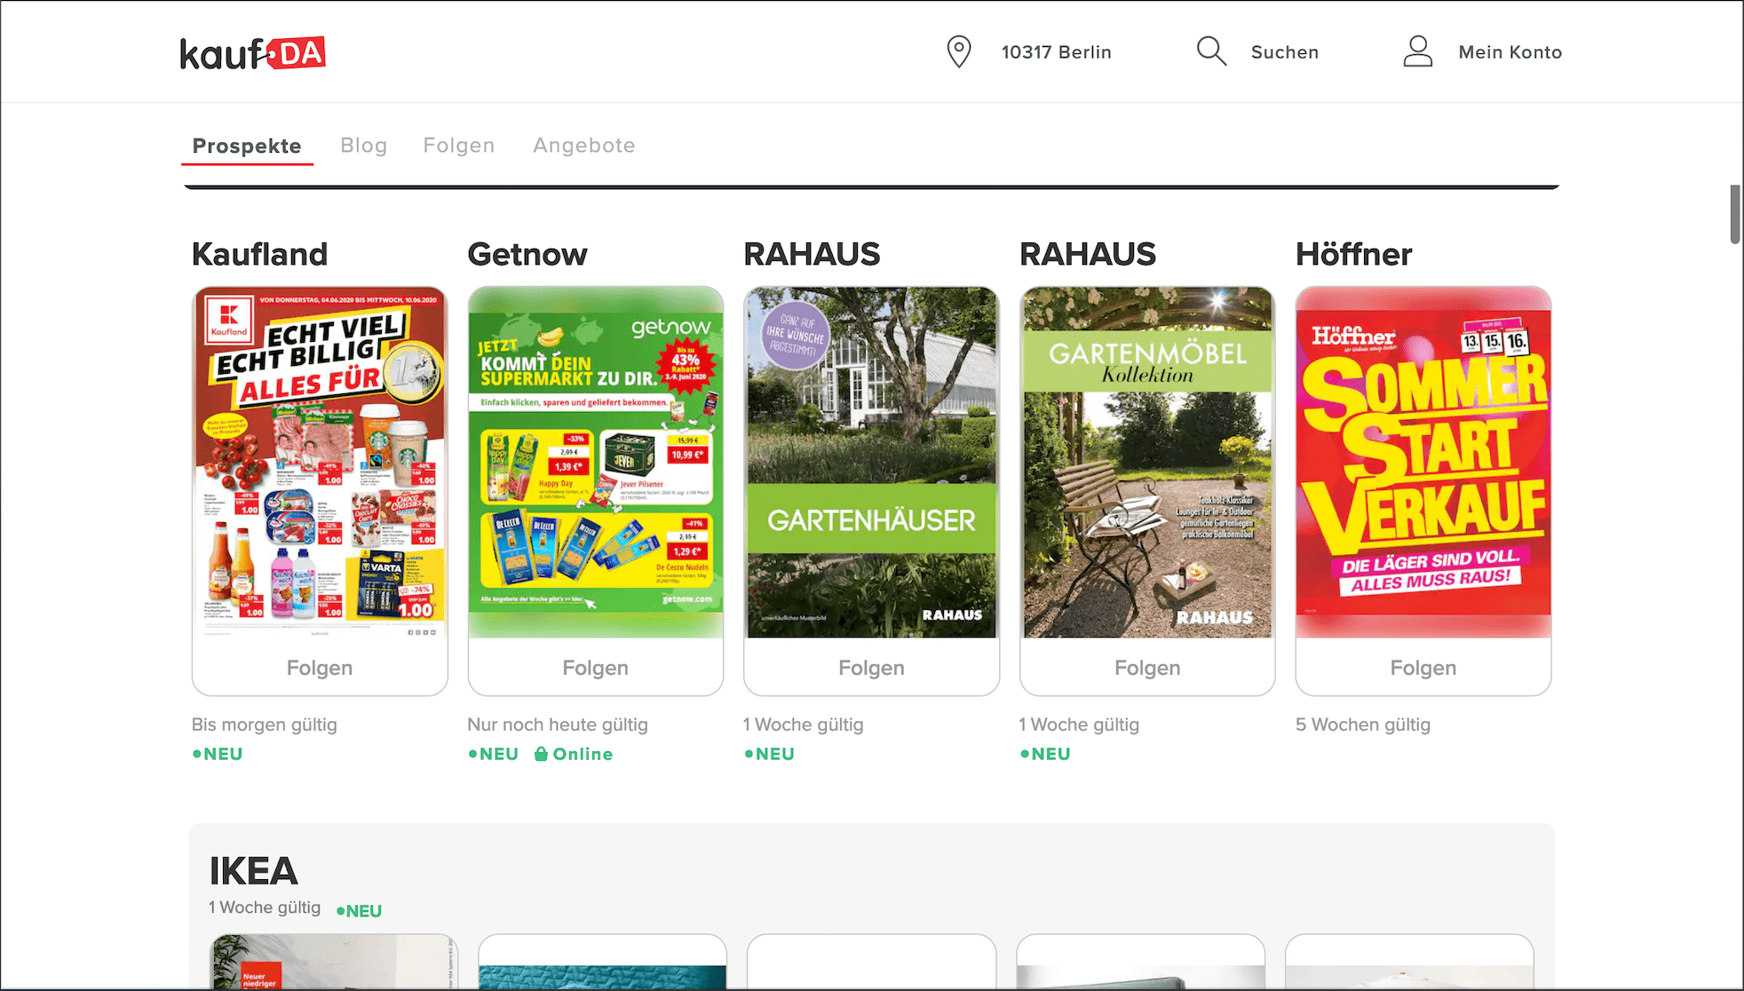Switch to the Blog tab
This screenshot has width=1744, height=991.
point(364,146)
